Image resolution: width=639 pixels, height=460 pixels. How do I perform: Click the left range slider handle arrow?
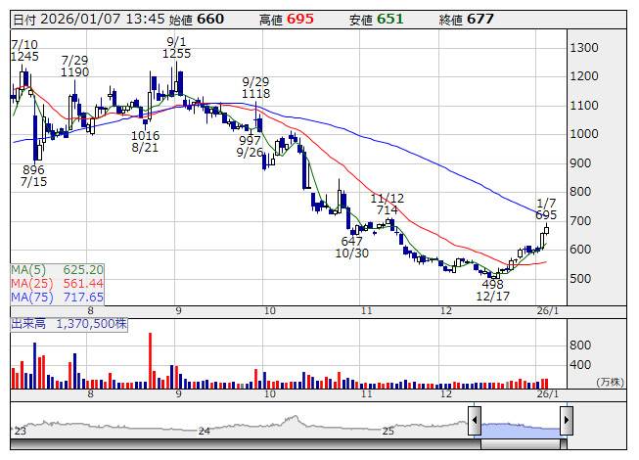click(x=475, y=420)
